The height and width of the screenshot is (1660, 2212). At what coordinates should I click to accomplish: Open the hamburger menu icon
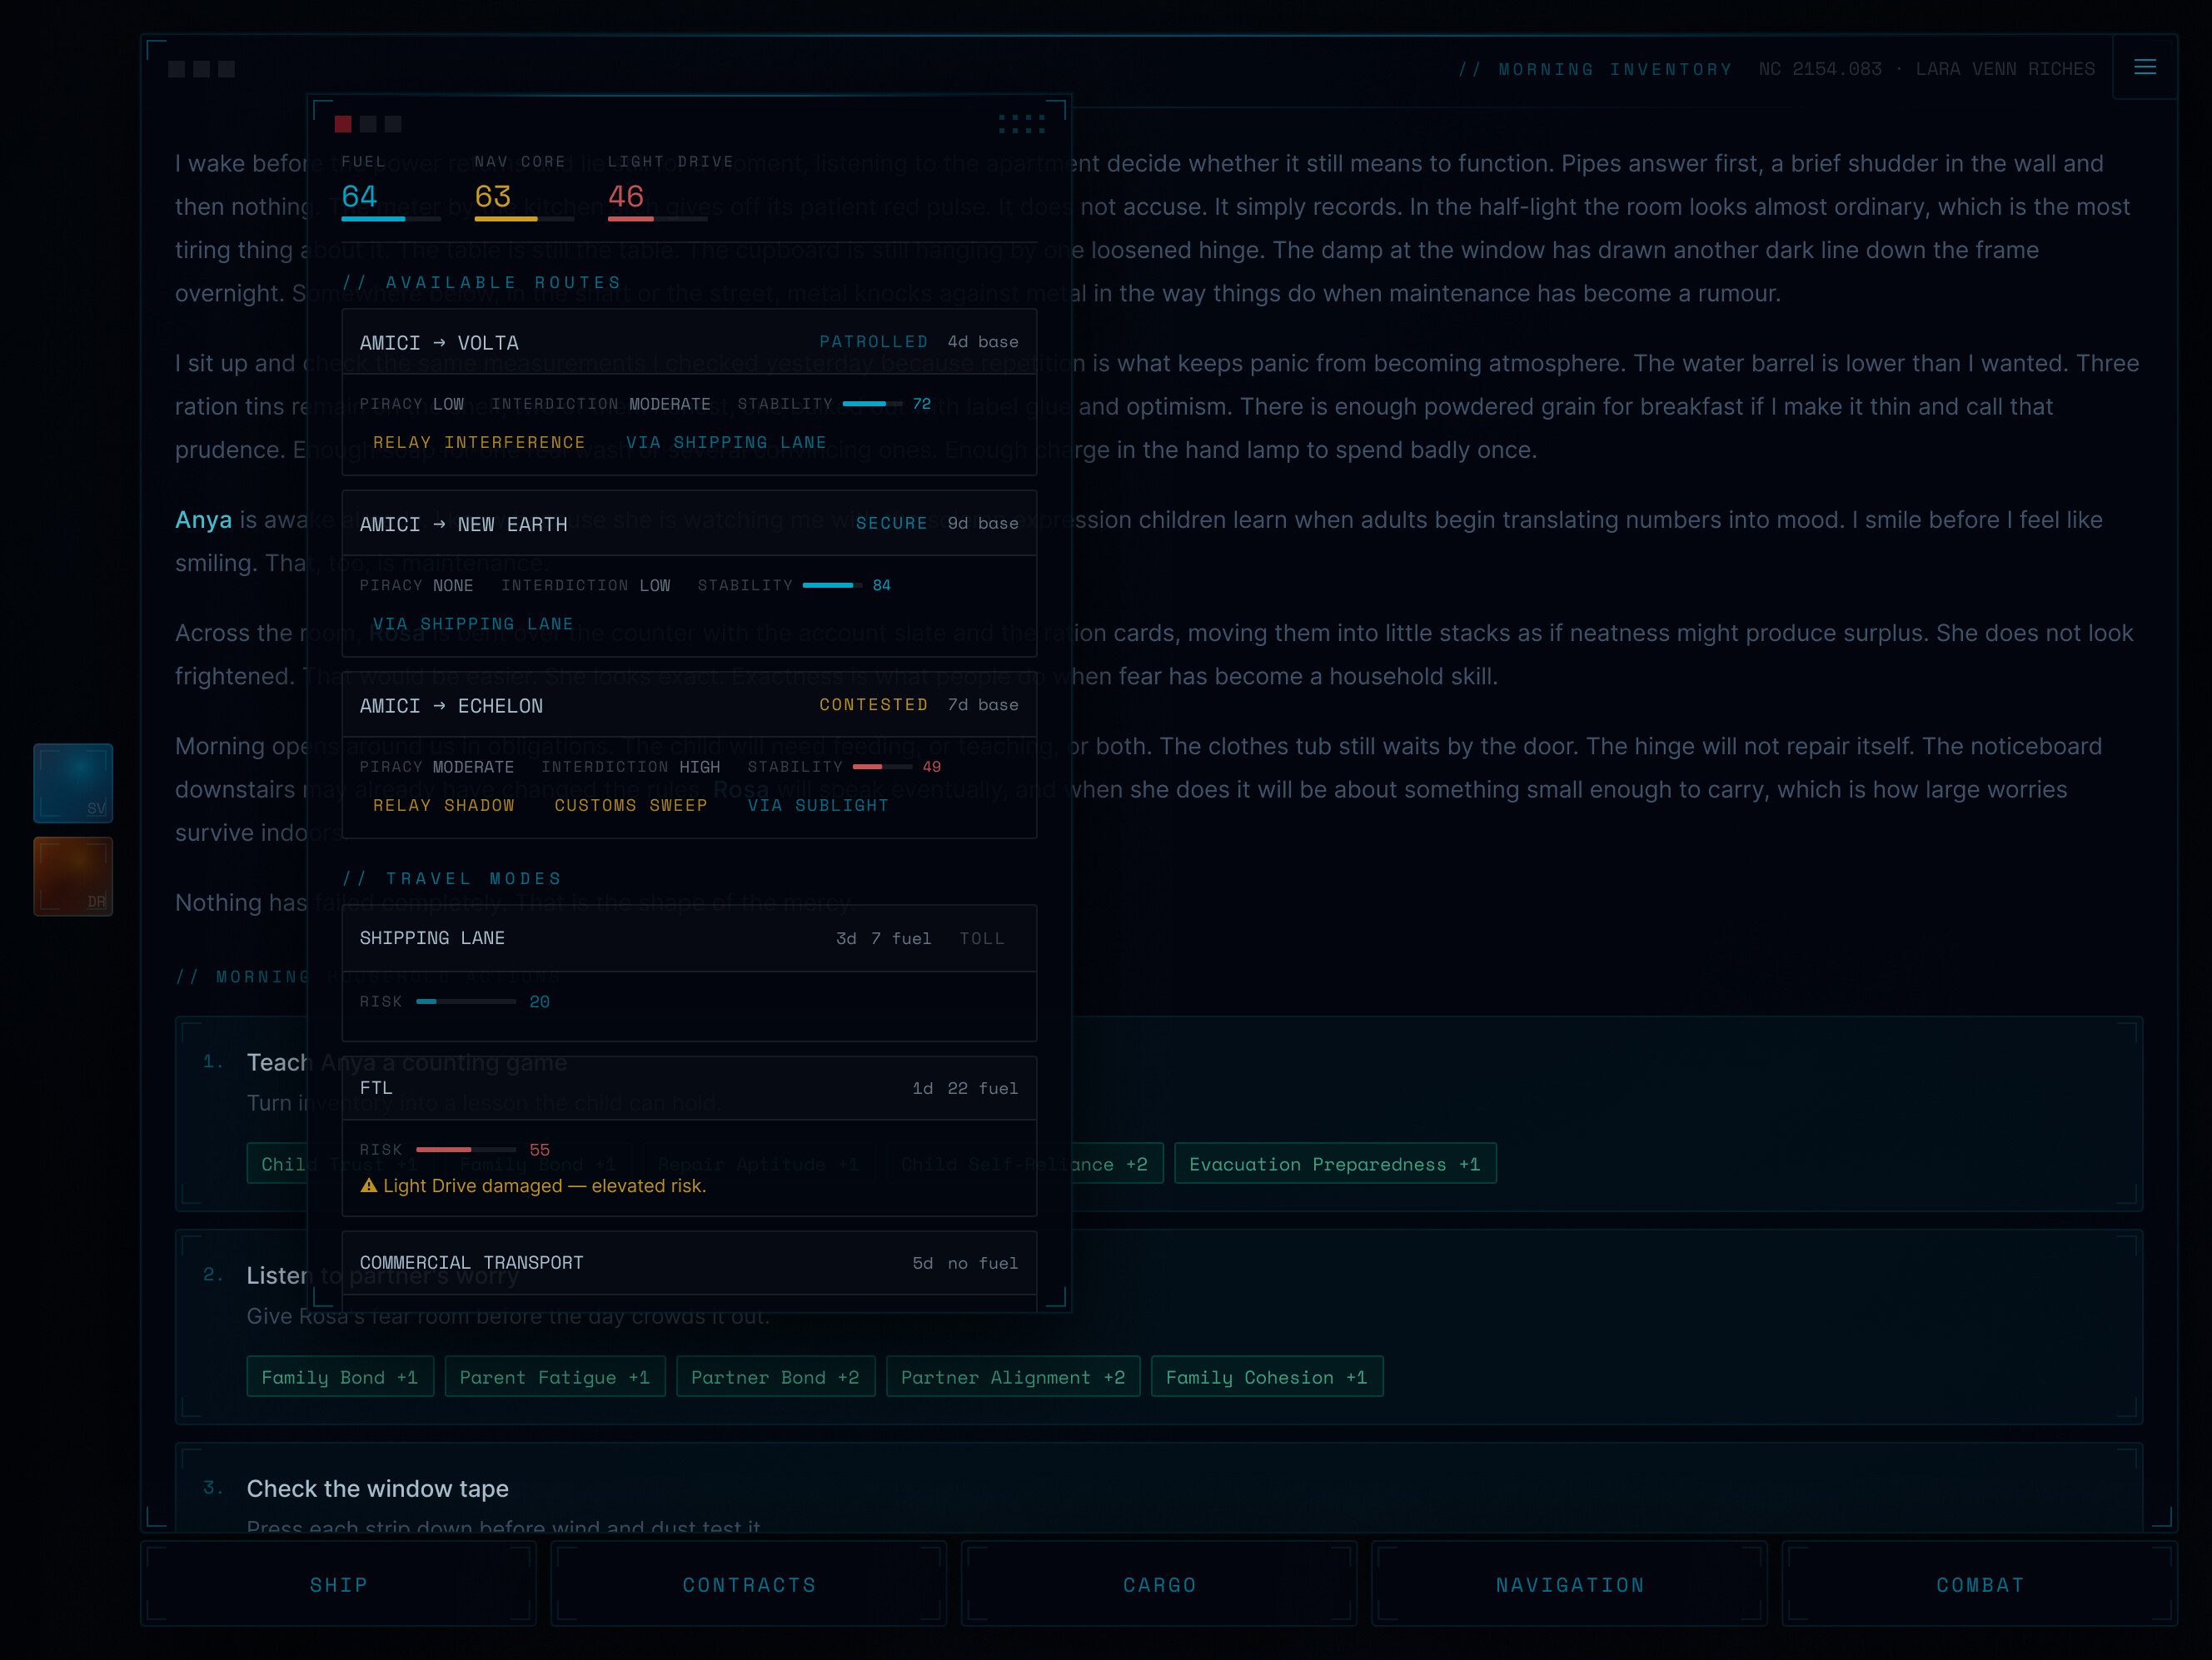(2144, 67)
